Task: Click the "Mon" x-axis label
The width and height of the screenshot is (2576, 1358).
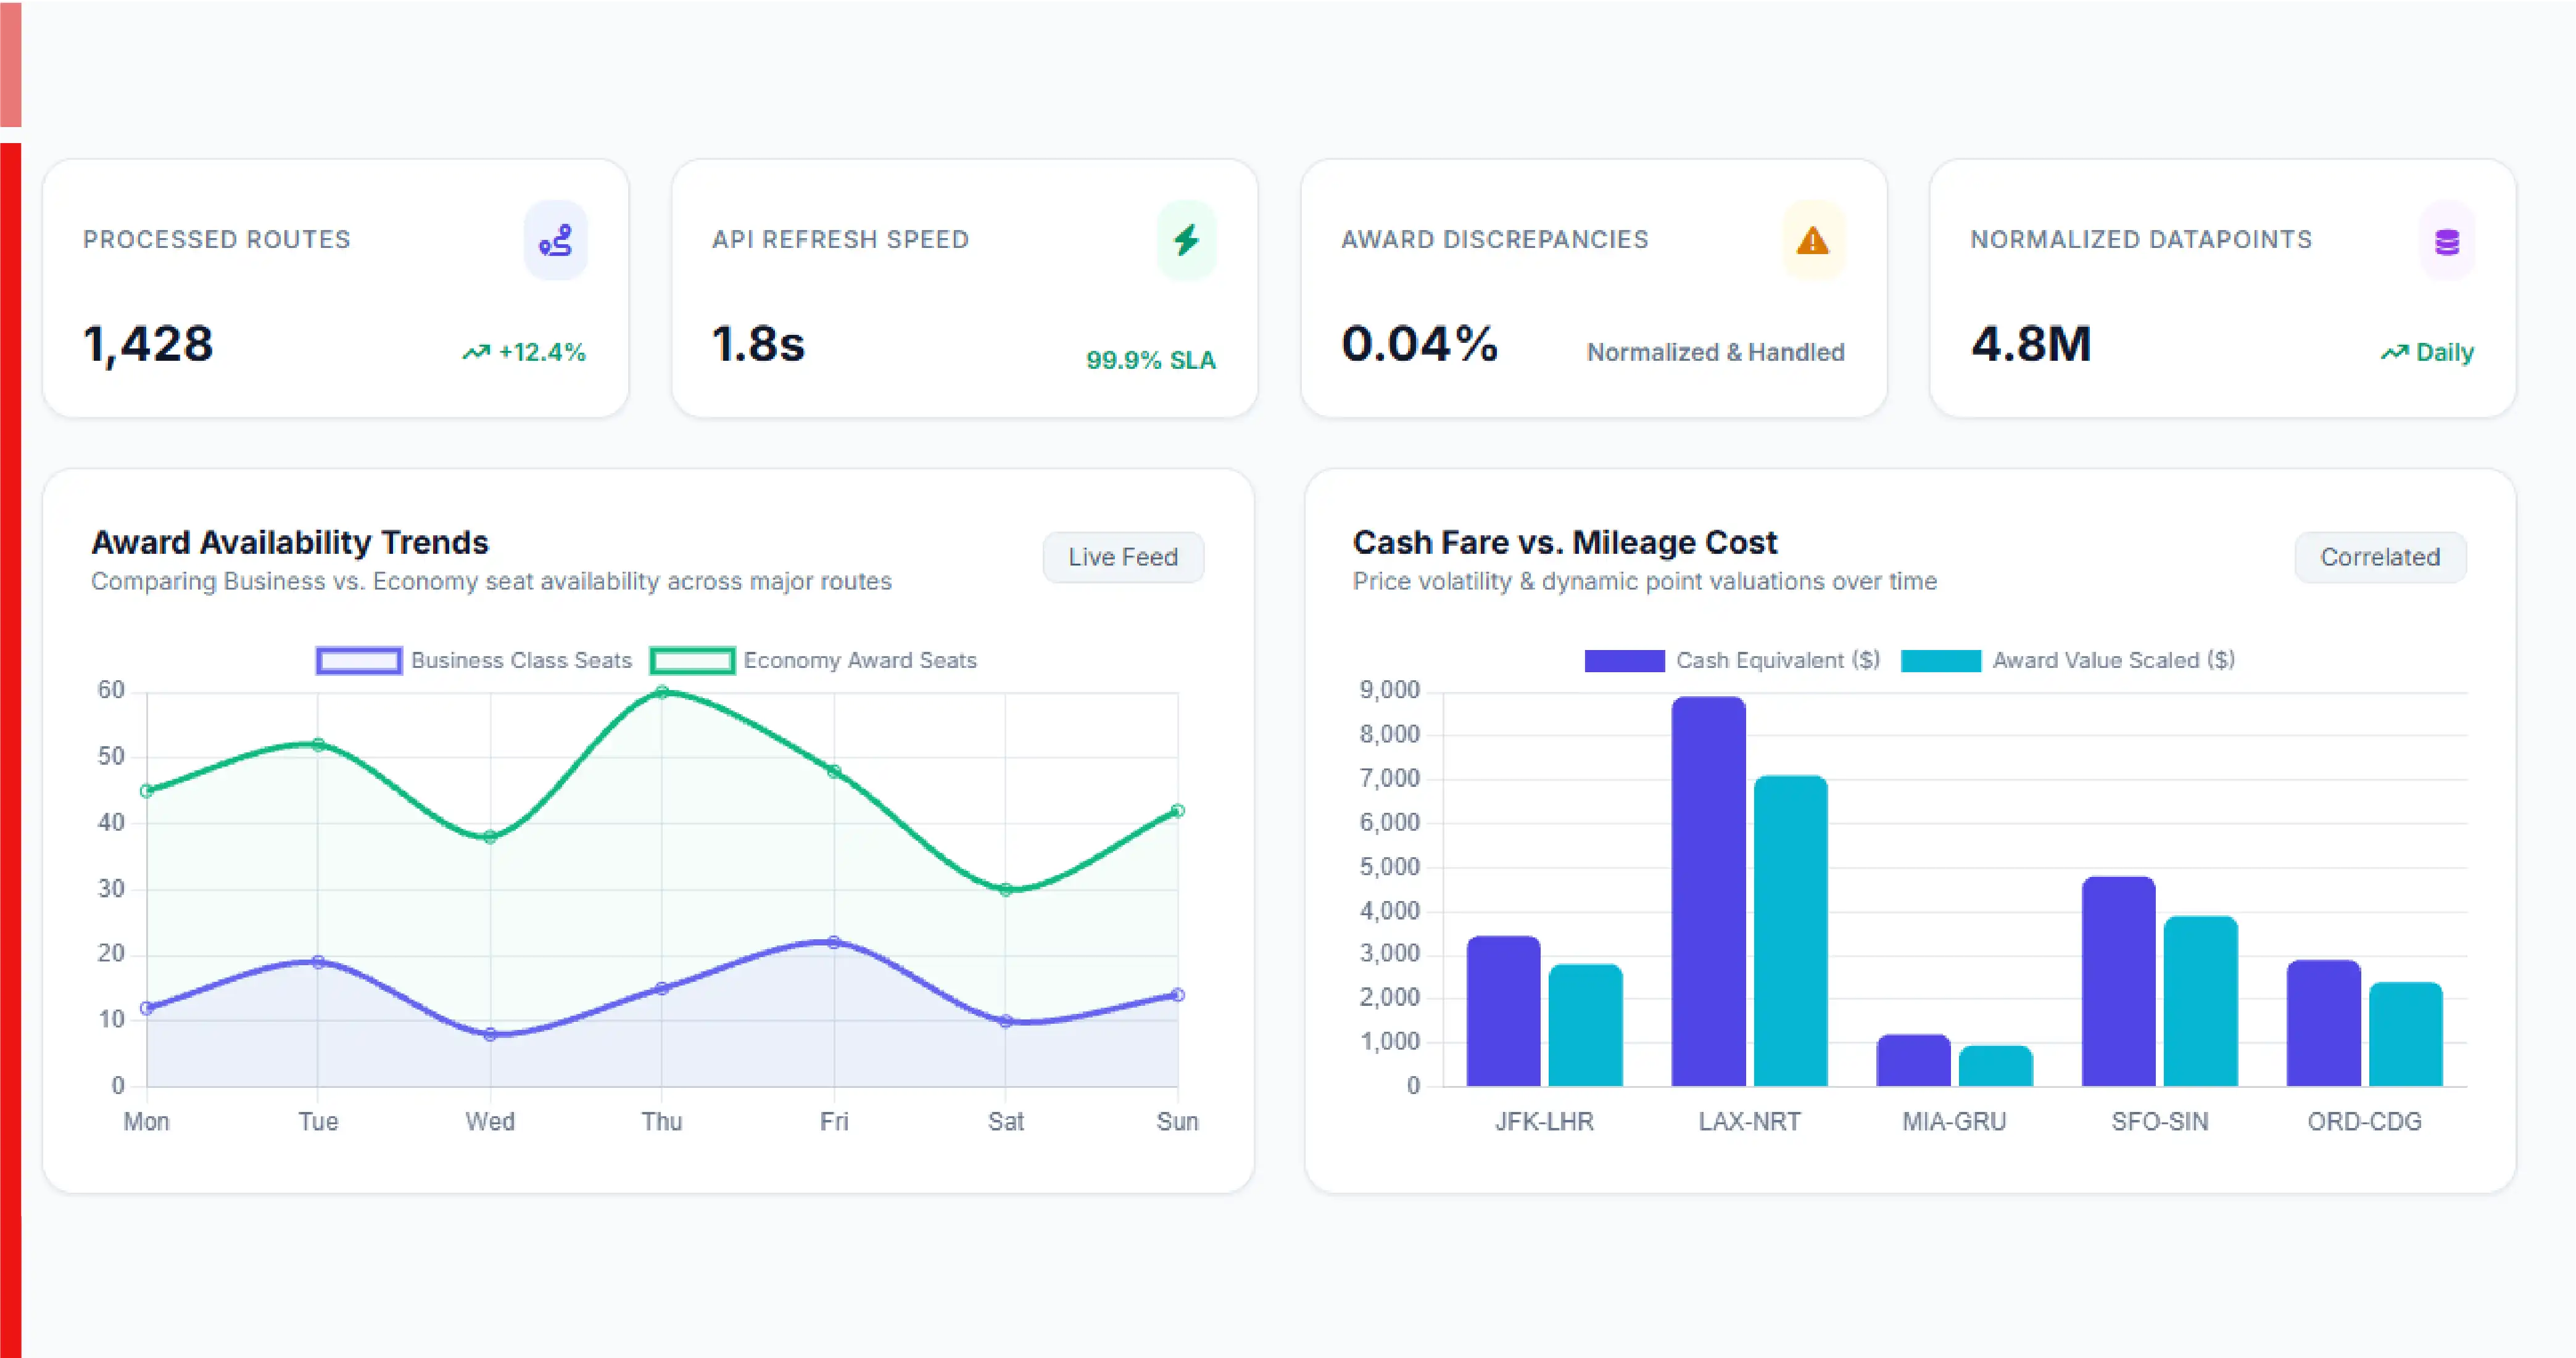Action: pos(146,1122)
